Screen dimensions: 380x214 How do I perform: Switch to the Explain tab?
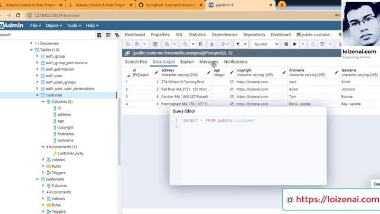[x=187, y=62]
